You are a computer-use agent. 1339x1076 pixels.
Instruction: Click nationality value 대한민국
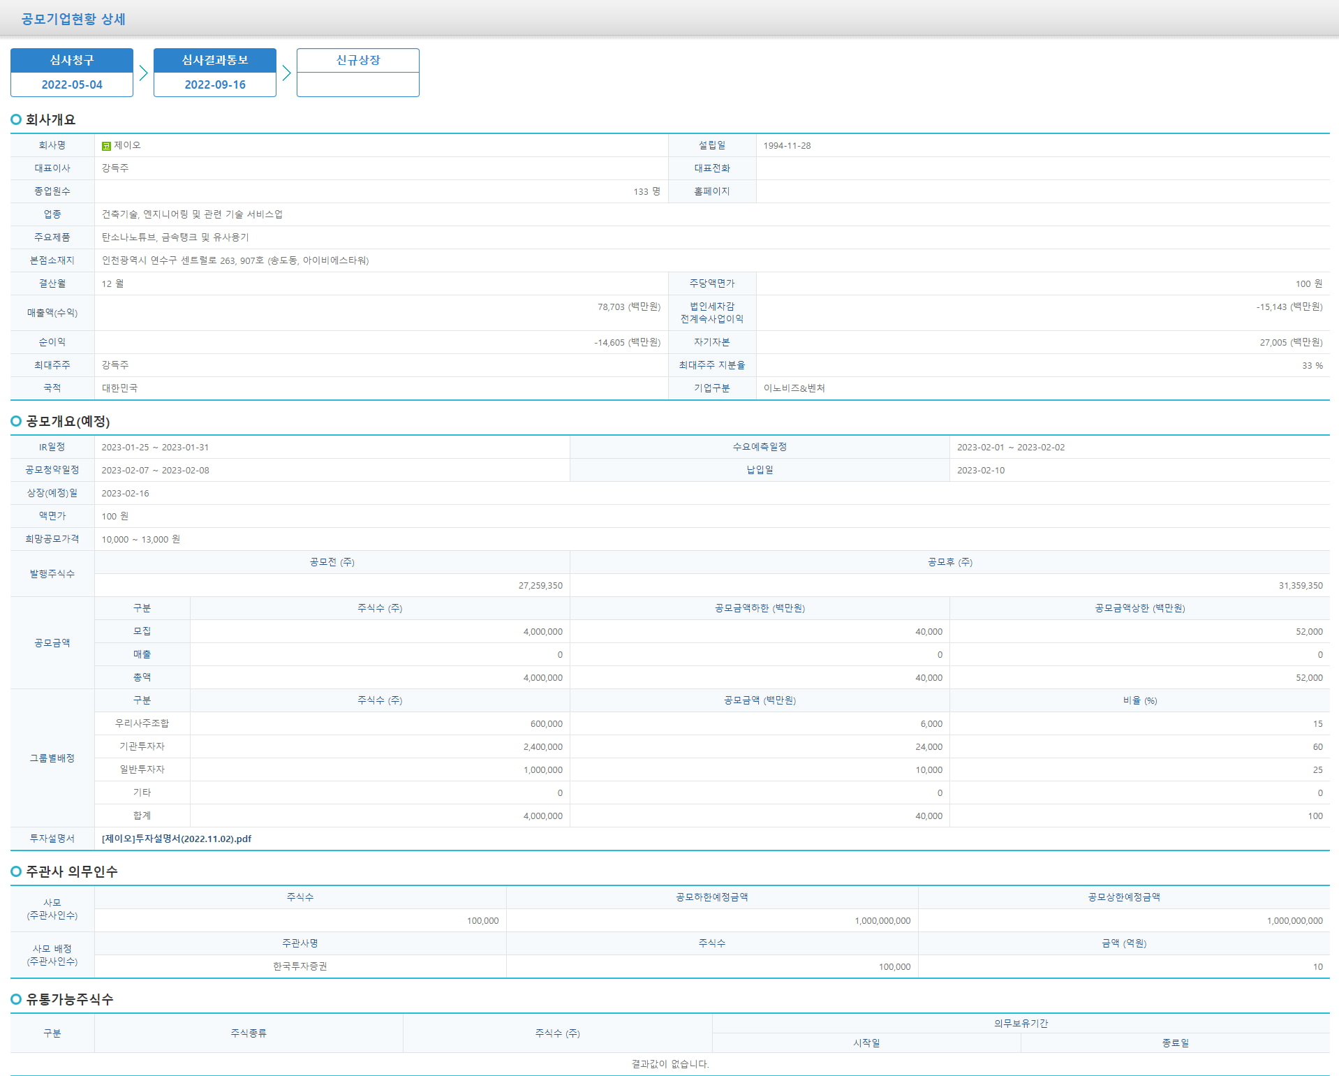(119, 388)
